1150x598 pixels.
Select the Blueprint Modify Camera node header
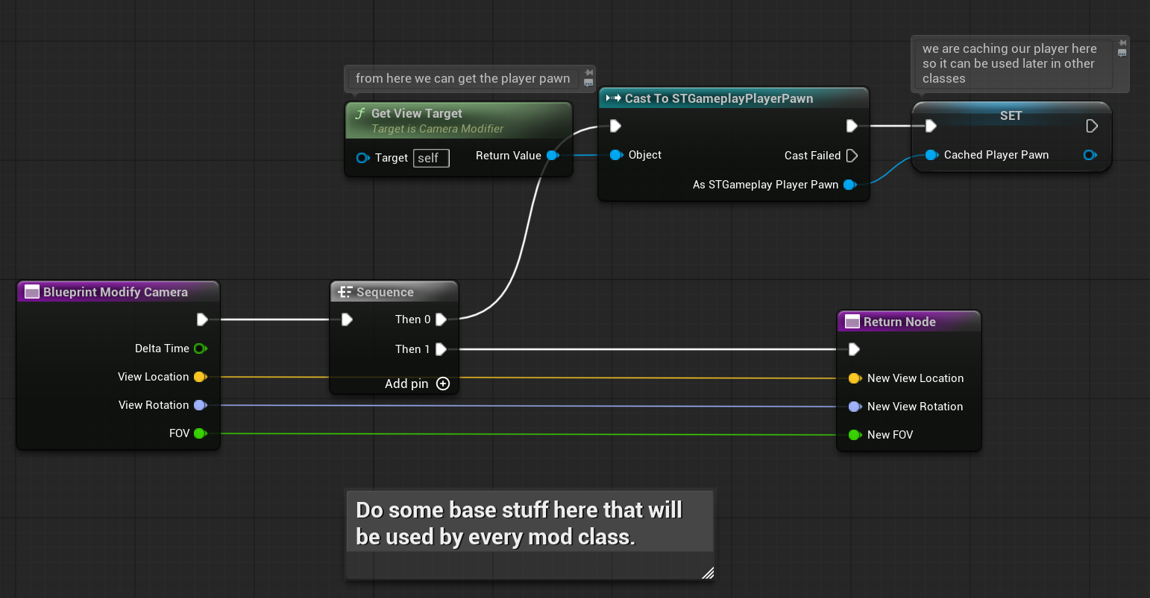[115, 292]
